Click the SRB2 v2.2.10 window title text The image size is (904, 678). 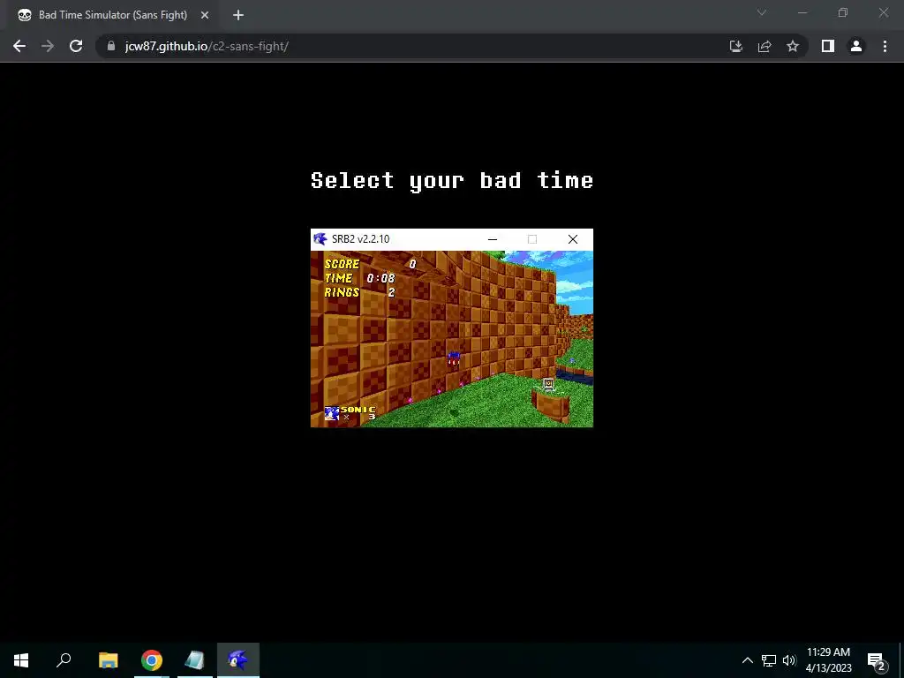tap(360, 238)
